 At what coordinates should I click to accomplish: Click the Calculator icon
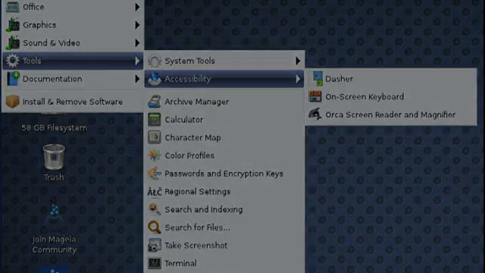155,120
